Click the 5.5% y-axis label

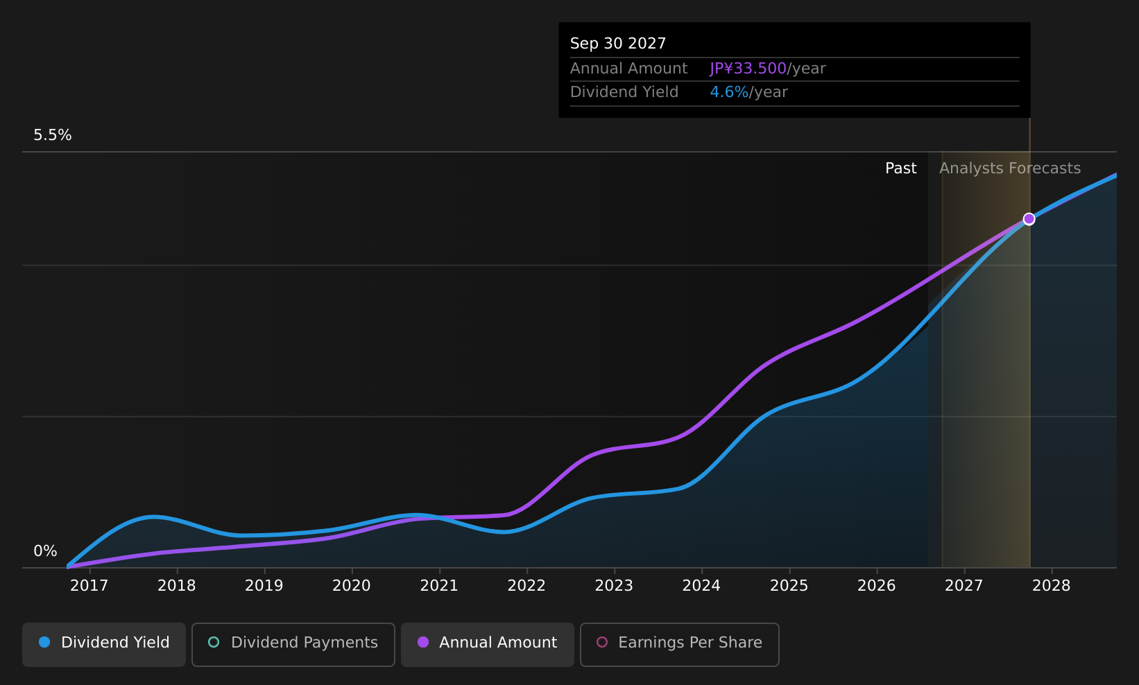[x=53, y=135]
